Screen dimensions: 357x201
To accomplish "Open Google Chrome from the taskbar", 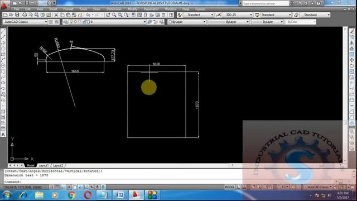I will (71, 195).
